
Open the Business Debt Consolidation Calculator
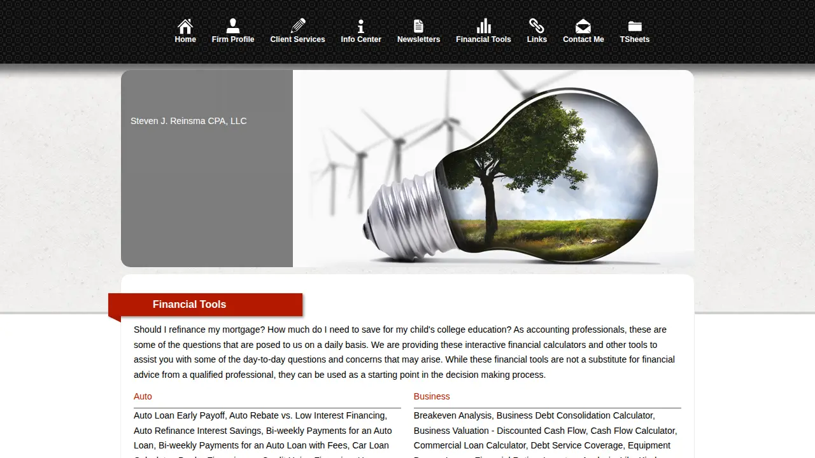click(x=575, y=415)
